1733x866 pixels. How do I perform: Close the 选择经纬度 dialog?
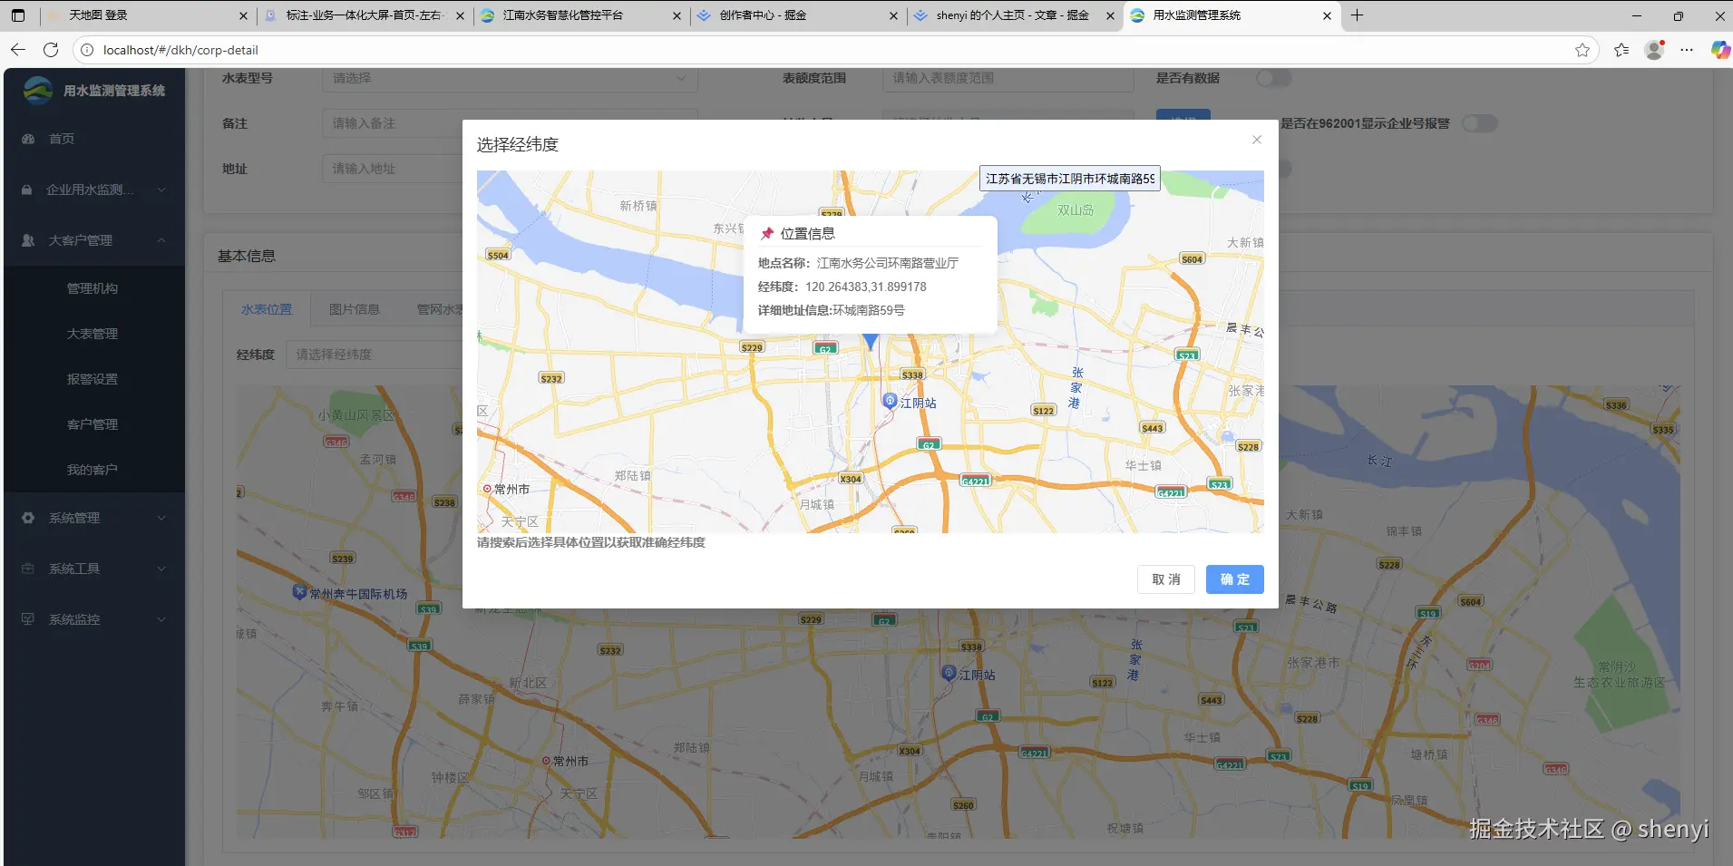click(x=1256, y=140)
